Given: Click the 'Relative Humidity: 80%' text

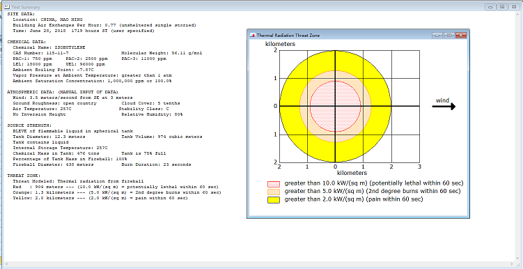Looking at the screenshot, I should pyautogui.click(x=152, y=114).
